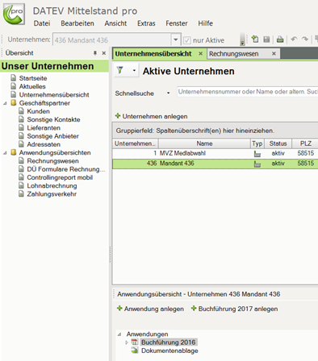Viewport: 318px width, 361px height.
Task: Click the DATEV pro application logo
Action: 14,14
